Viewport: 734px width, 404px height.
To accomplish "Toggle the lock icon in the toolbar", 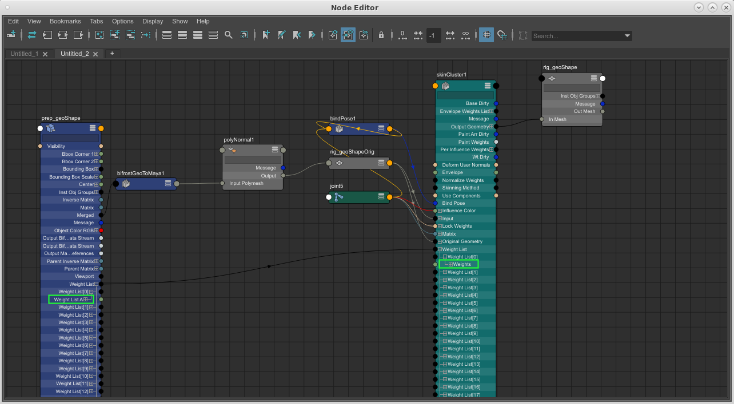I will (x=382, y=35).
